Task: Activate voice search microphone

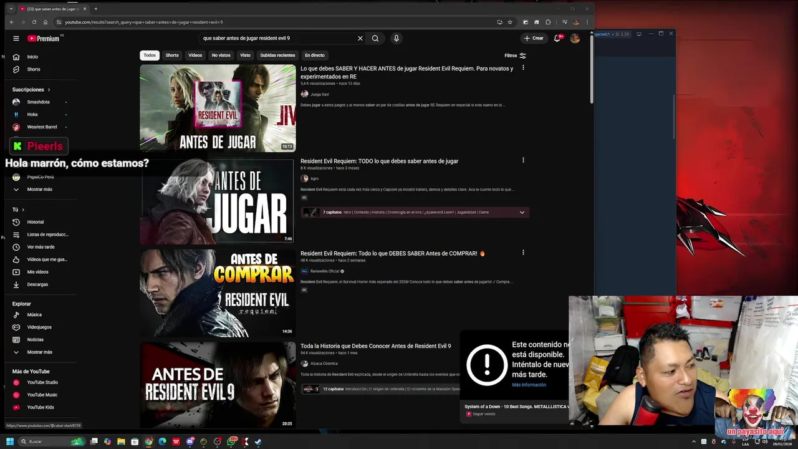Action: [396, 38]
